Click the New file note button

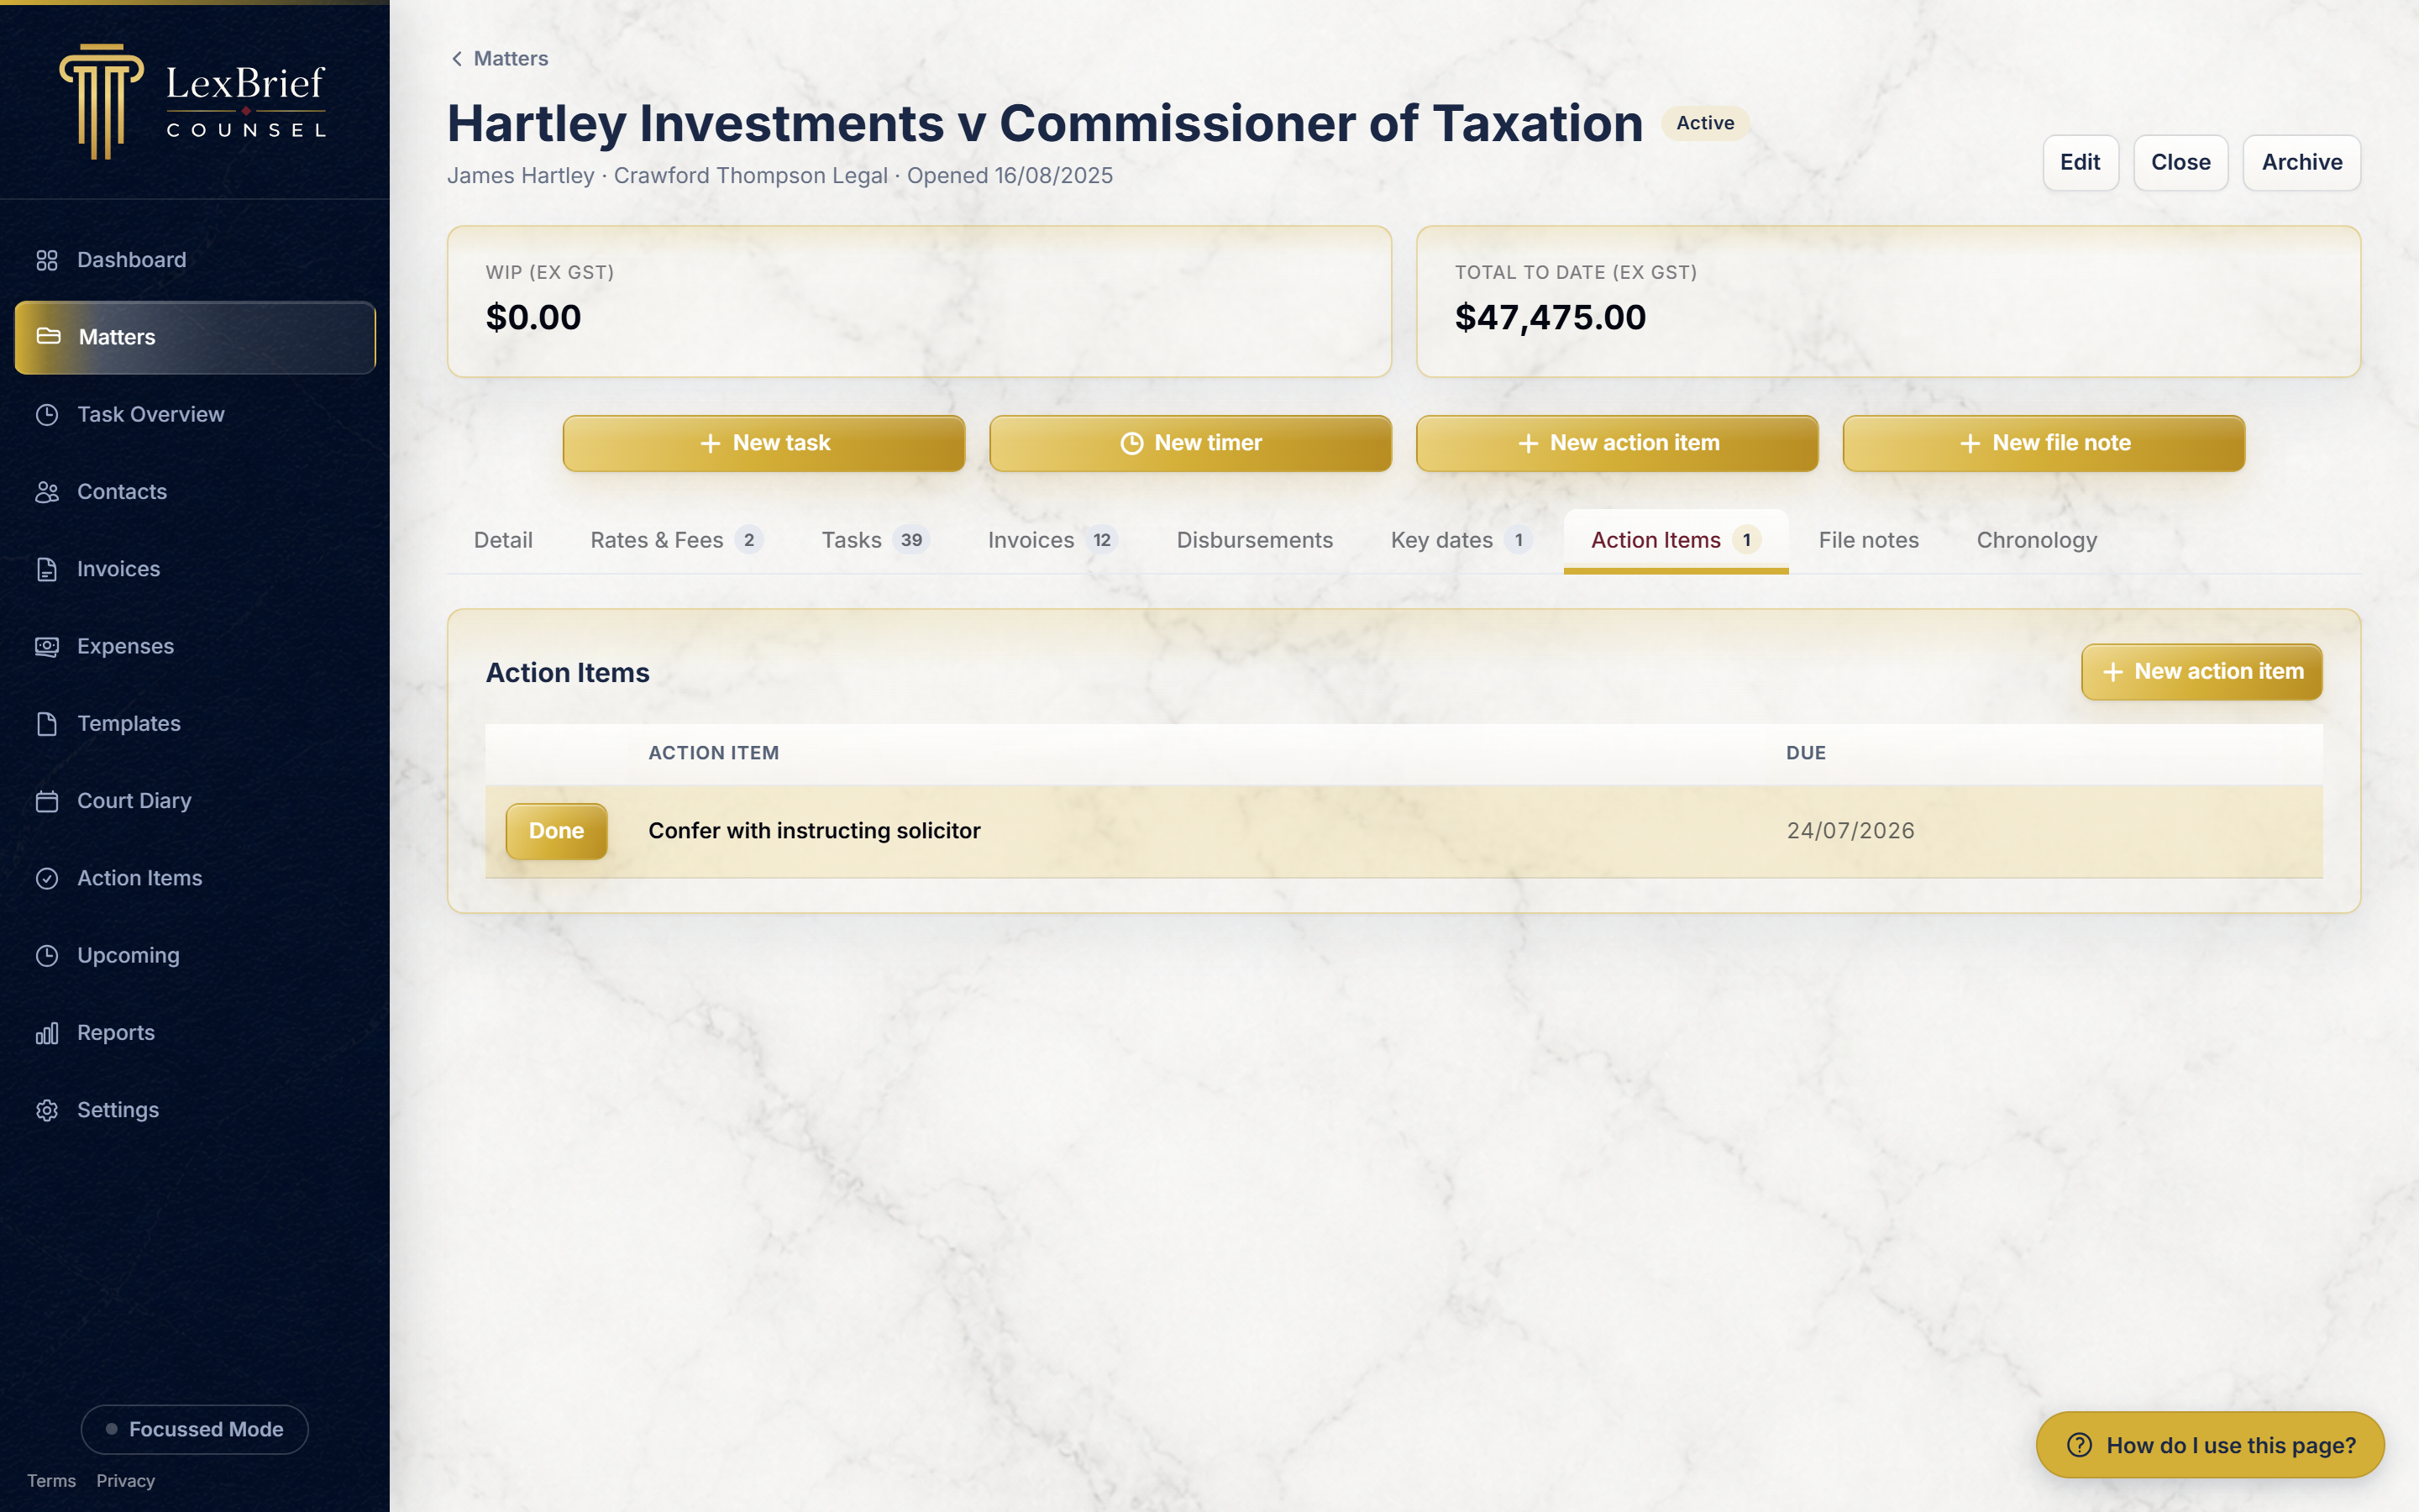(x=2044, y=443)
